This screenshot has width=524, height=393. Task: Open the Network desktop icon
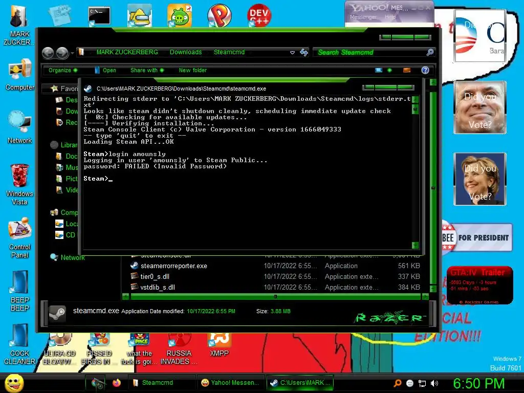pos(20,127)
